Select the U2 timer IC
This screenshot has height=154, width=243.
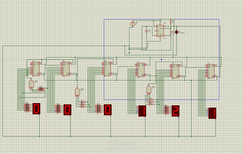[160, 31]
